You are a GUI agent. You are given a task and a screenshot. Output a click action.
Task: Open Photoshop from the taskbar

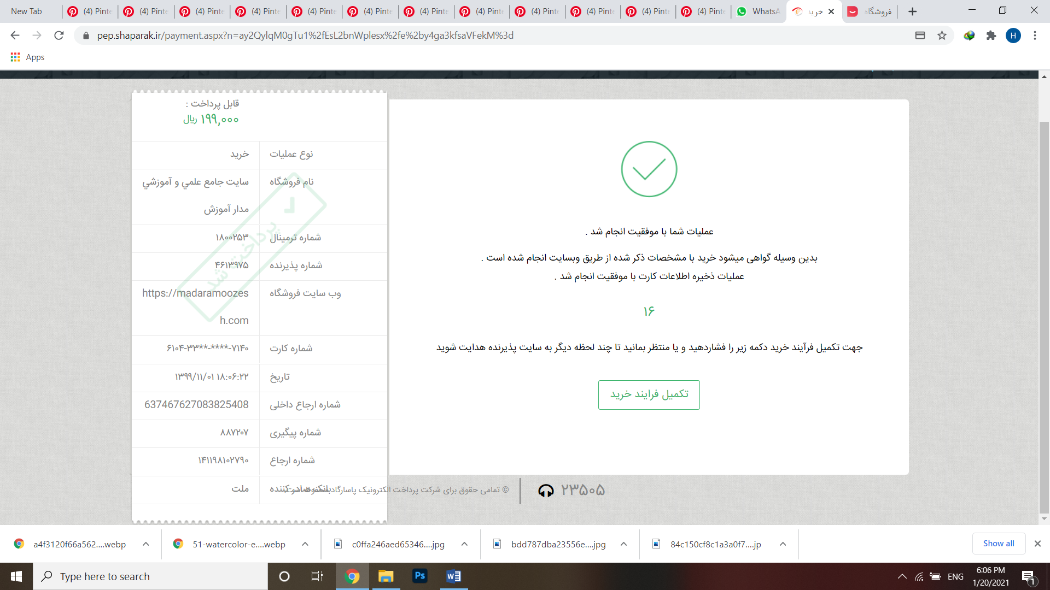(x=420, y=576)
